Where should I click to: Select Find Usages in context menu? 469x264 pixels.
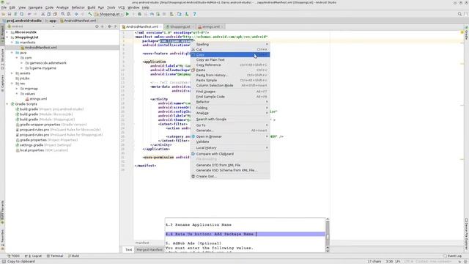(230, 92)
